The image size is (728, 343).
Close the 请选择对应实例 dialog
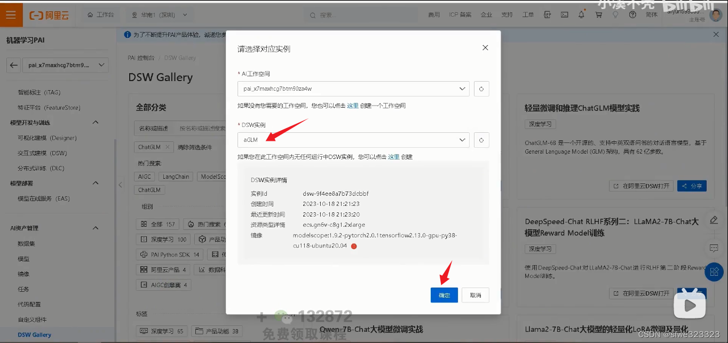[x=485, y=47]
